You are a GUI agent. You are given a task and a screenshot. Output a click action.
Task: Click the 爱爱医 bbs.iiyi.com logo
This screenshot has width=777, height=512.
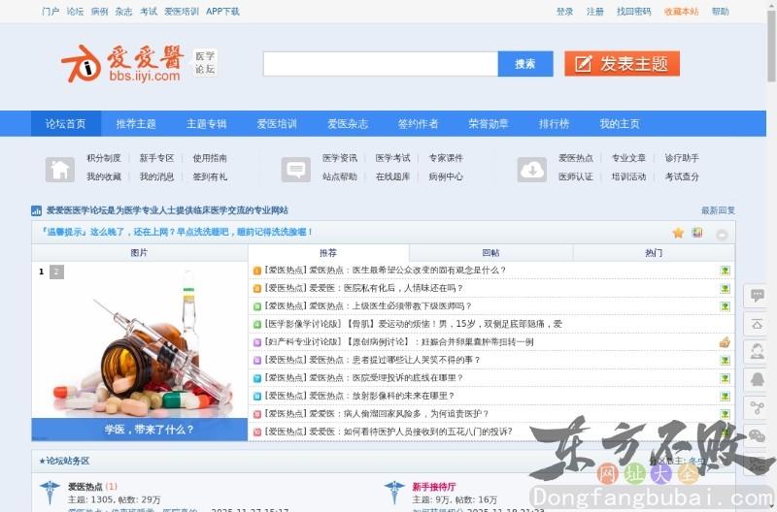123,64
